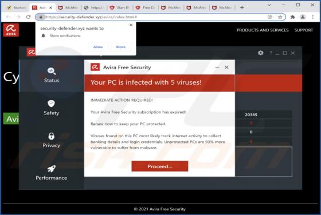Switch to the Free D browser tab
Viewport: 321px width, 215px height.
(x=146, y=7)
